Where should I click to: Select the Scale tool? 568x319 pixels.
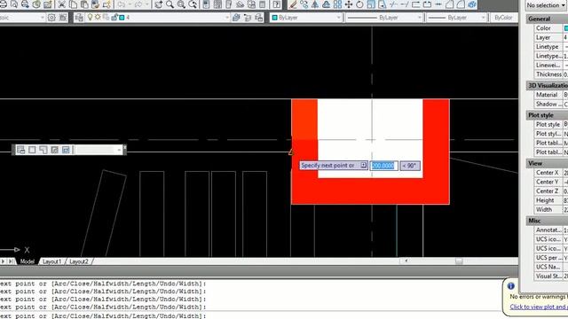371,4
